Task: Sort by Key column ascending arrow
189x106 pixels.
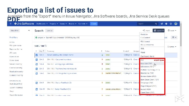Action: click(44, 51)
